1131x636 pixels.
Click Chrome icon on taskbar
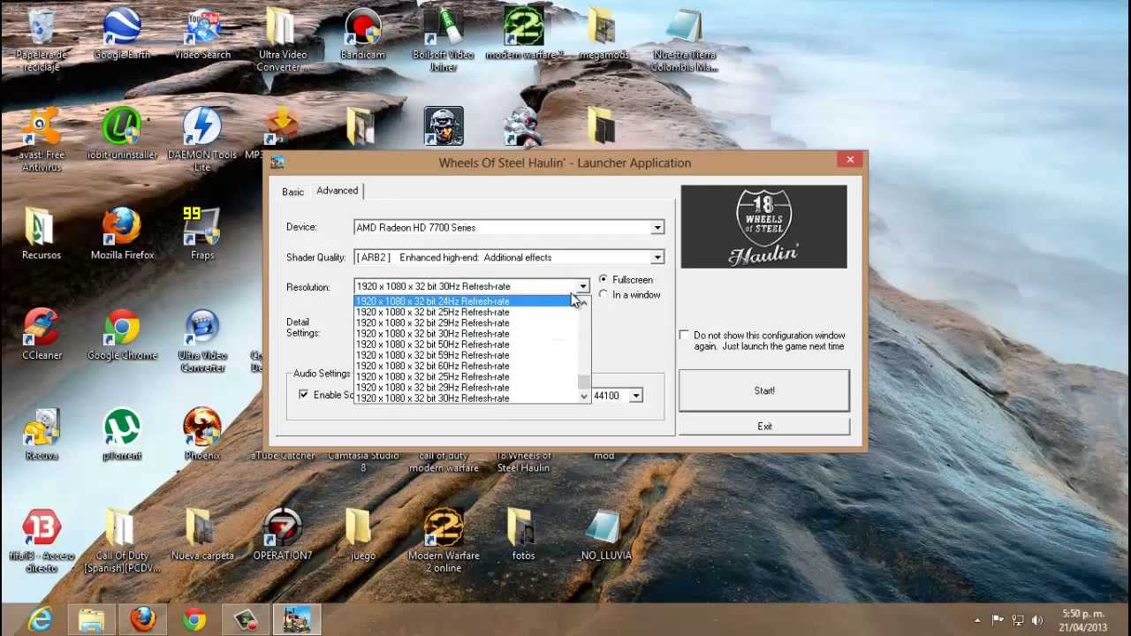point(194,620)
